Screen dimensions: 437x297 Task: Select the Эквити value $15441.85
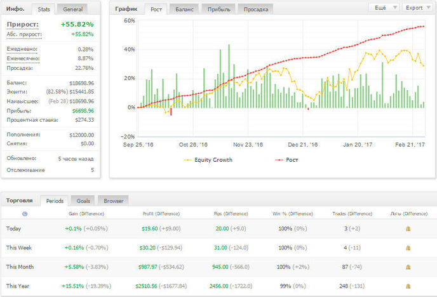(82, 91)
